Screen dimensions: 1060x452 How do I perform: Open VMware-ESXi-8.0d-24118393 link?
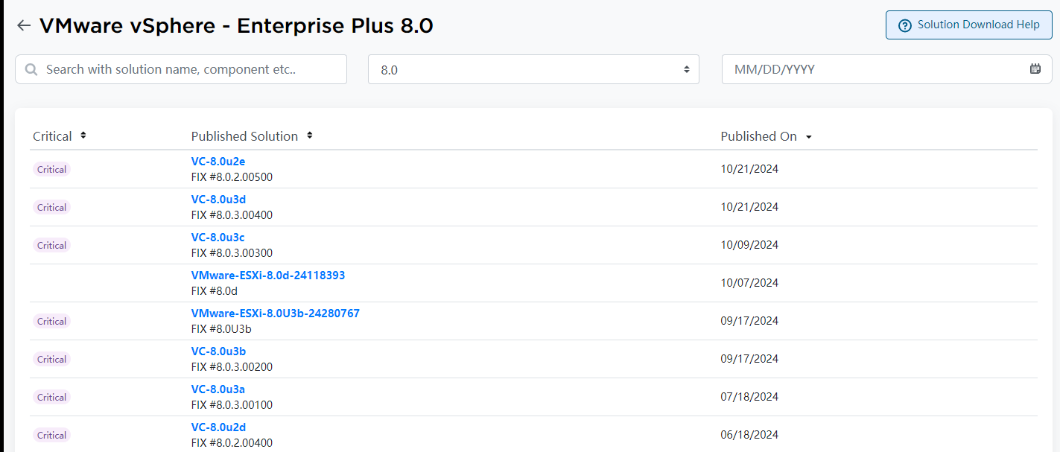[x=268, y=276]
